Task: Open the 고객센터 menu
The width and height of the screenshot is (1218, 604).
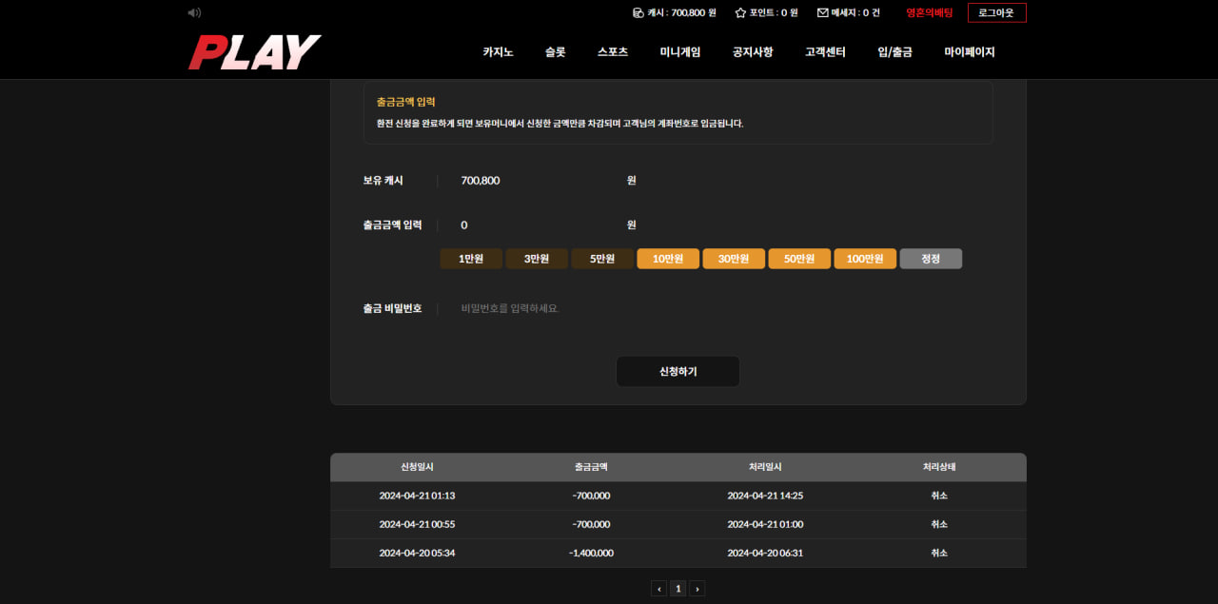Action: coord(825,52)
